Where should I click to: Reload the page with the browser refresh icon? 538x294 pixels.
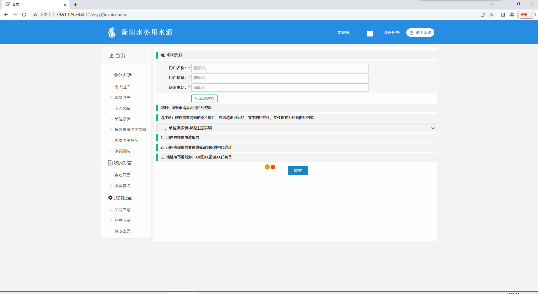coord(24,15)
